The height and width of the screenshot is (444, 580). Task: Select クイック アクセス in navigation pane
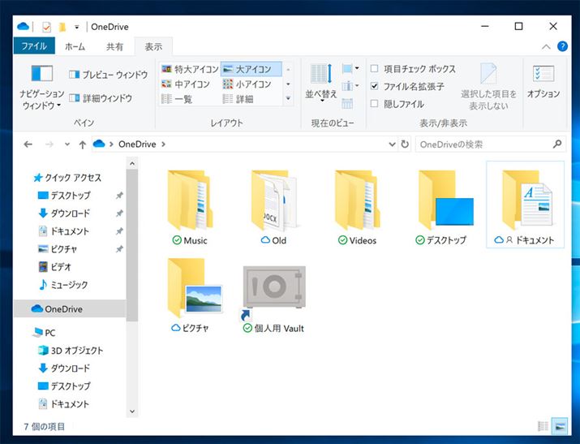[67, 178]
